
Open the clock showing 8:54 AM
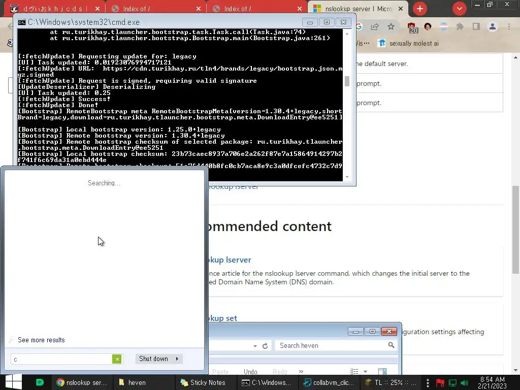point(492,382)
